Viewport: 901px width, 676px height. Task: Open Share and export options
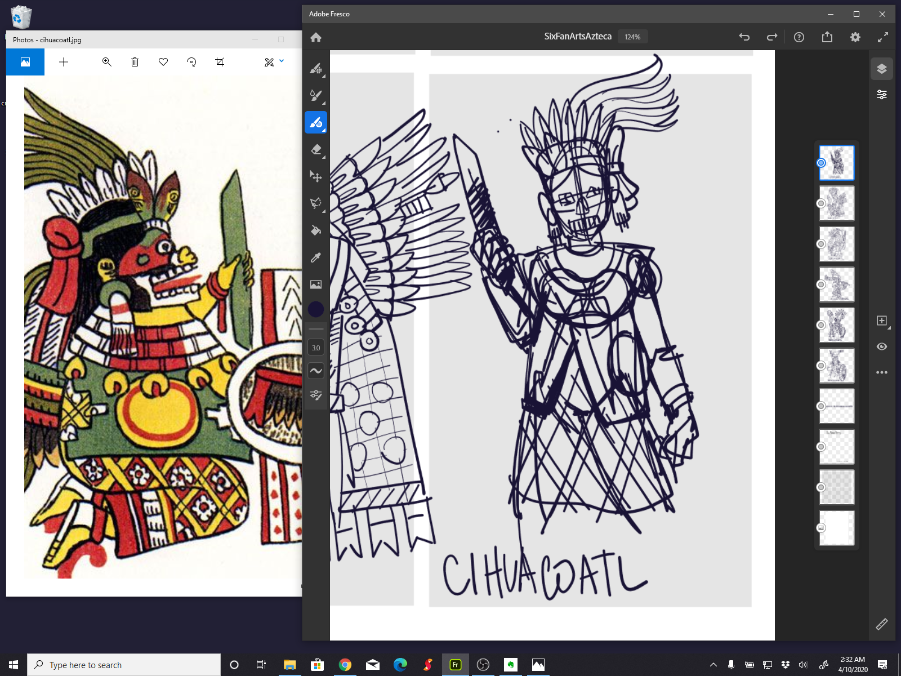pos(827,37)
